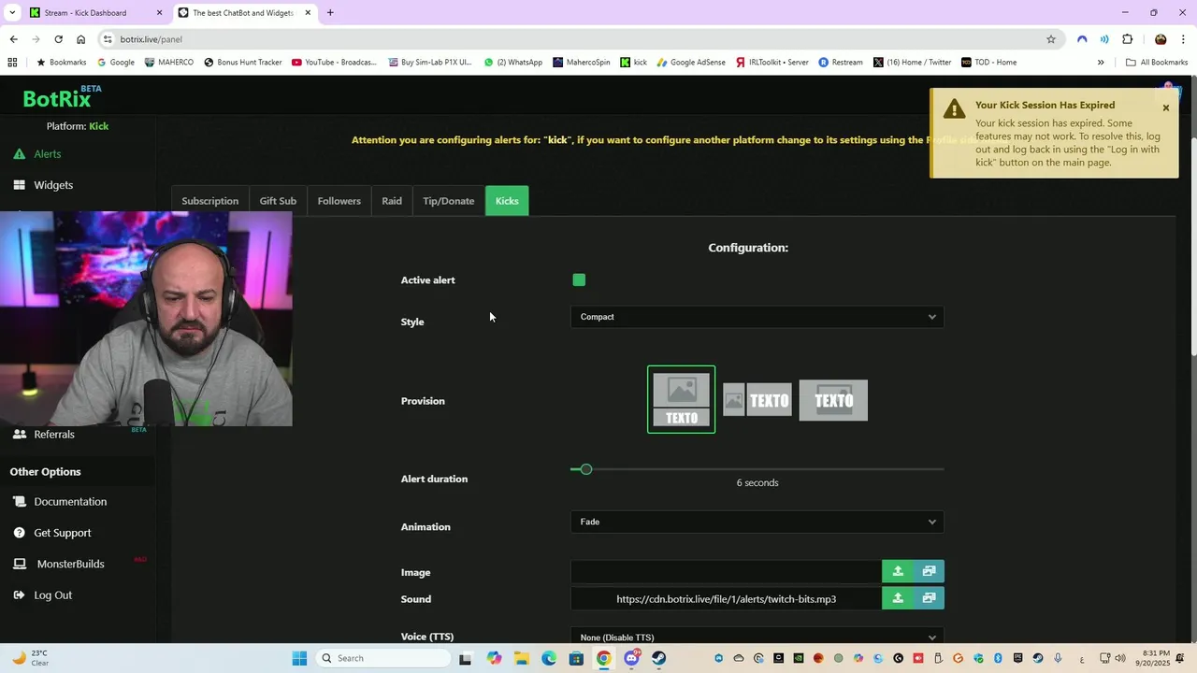1197x673 pixels.
Task: Close the Kick session expired notification
Action: tap(1165, 107)
